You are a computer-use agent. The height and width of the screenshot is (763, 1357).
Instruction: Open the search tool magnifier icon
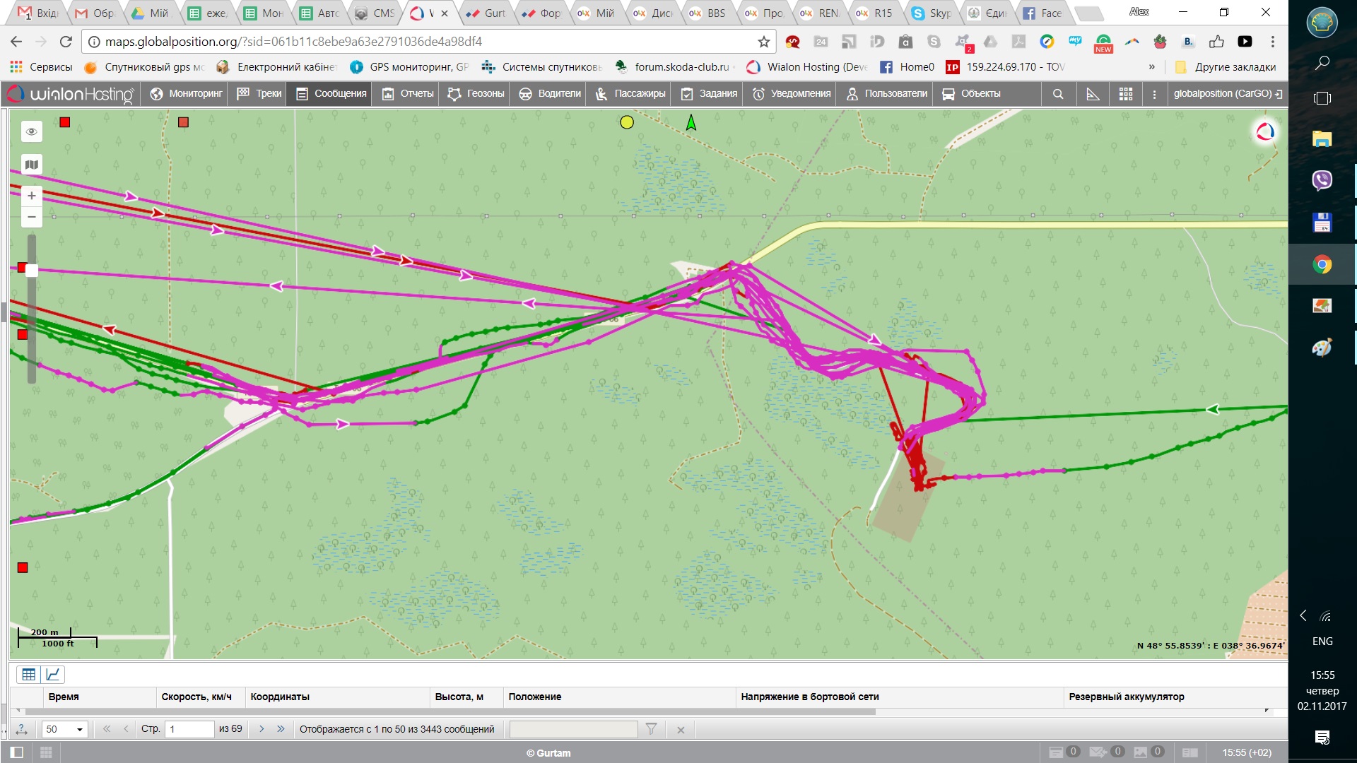click(1058, 94)
